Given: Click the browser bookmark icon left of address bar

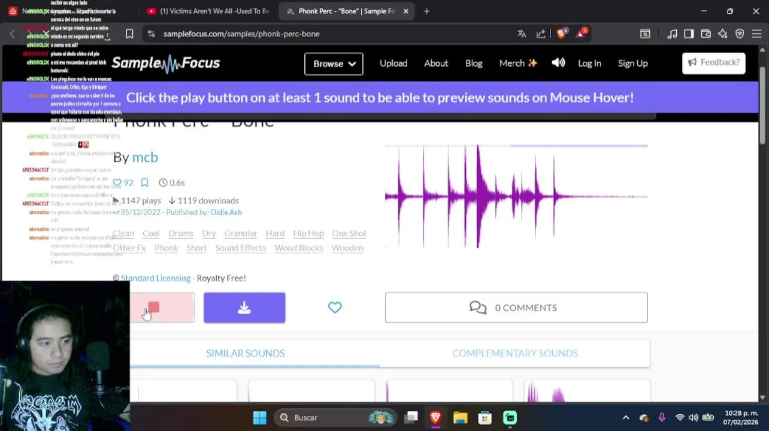Looking at the screenshot, I should [129, 34].
